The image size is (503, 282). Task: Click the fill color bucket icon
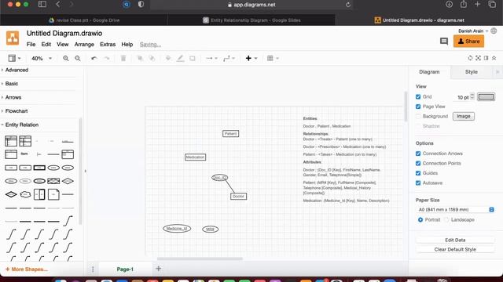tap(167, 58)
